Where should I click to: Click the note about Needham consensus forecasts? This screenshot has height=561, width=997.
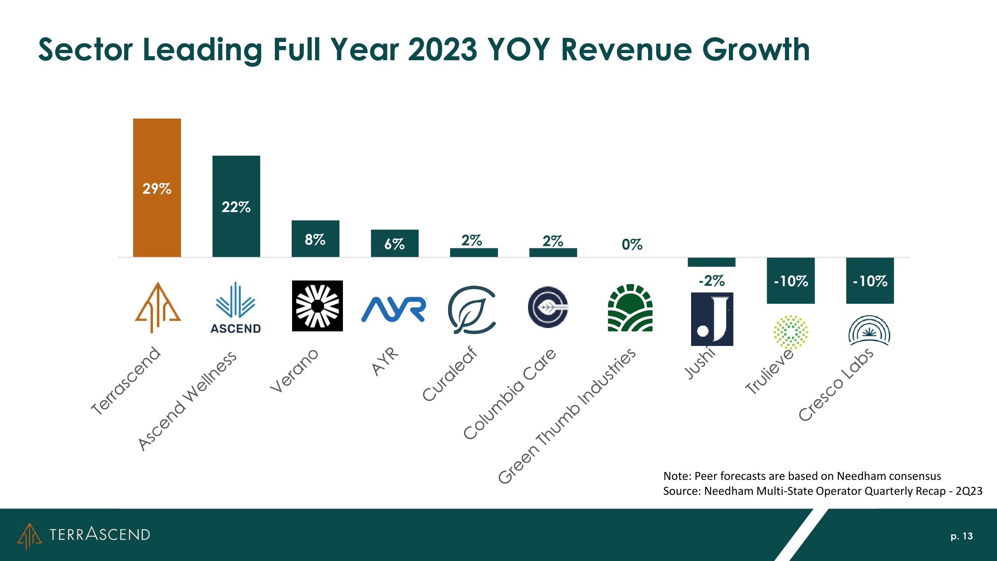(x=802, y=476)
